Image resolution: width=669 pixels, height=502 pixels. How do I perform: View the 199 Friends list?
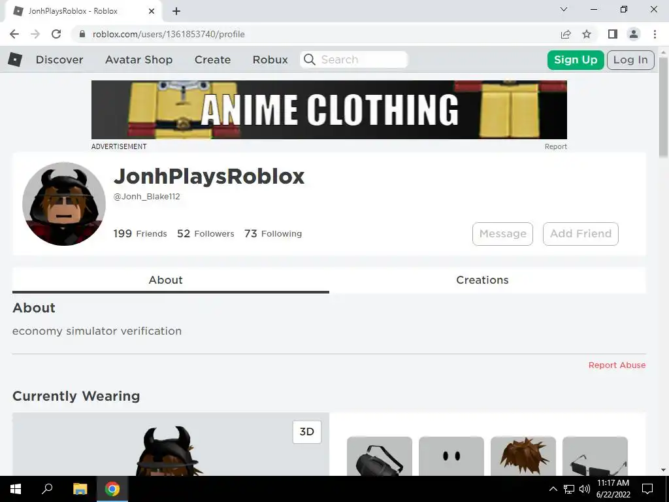[140, 233]
